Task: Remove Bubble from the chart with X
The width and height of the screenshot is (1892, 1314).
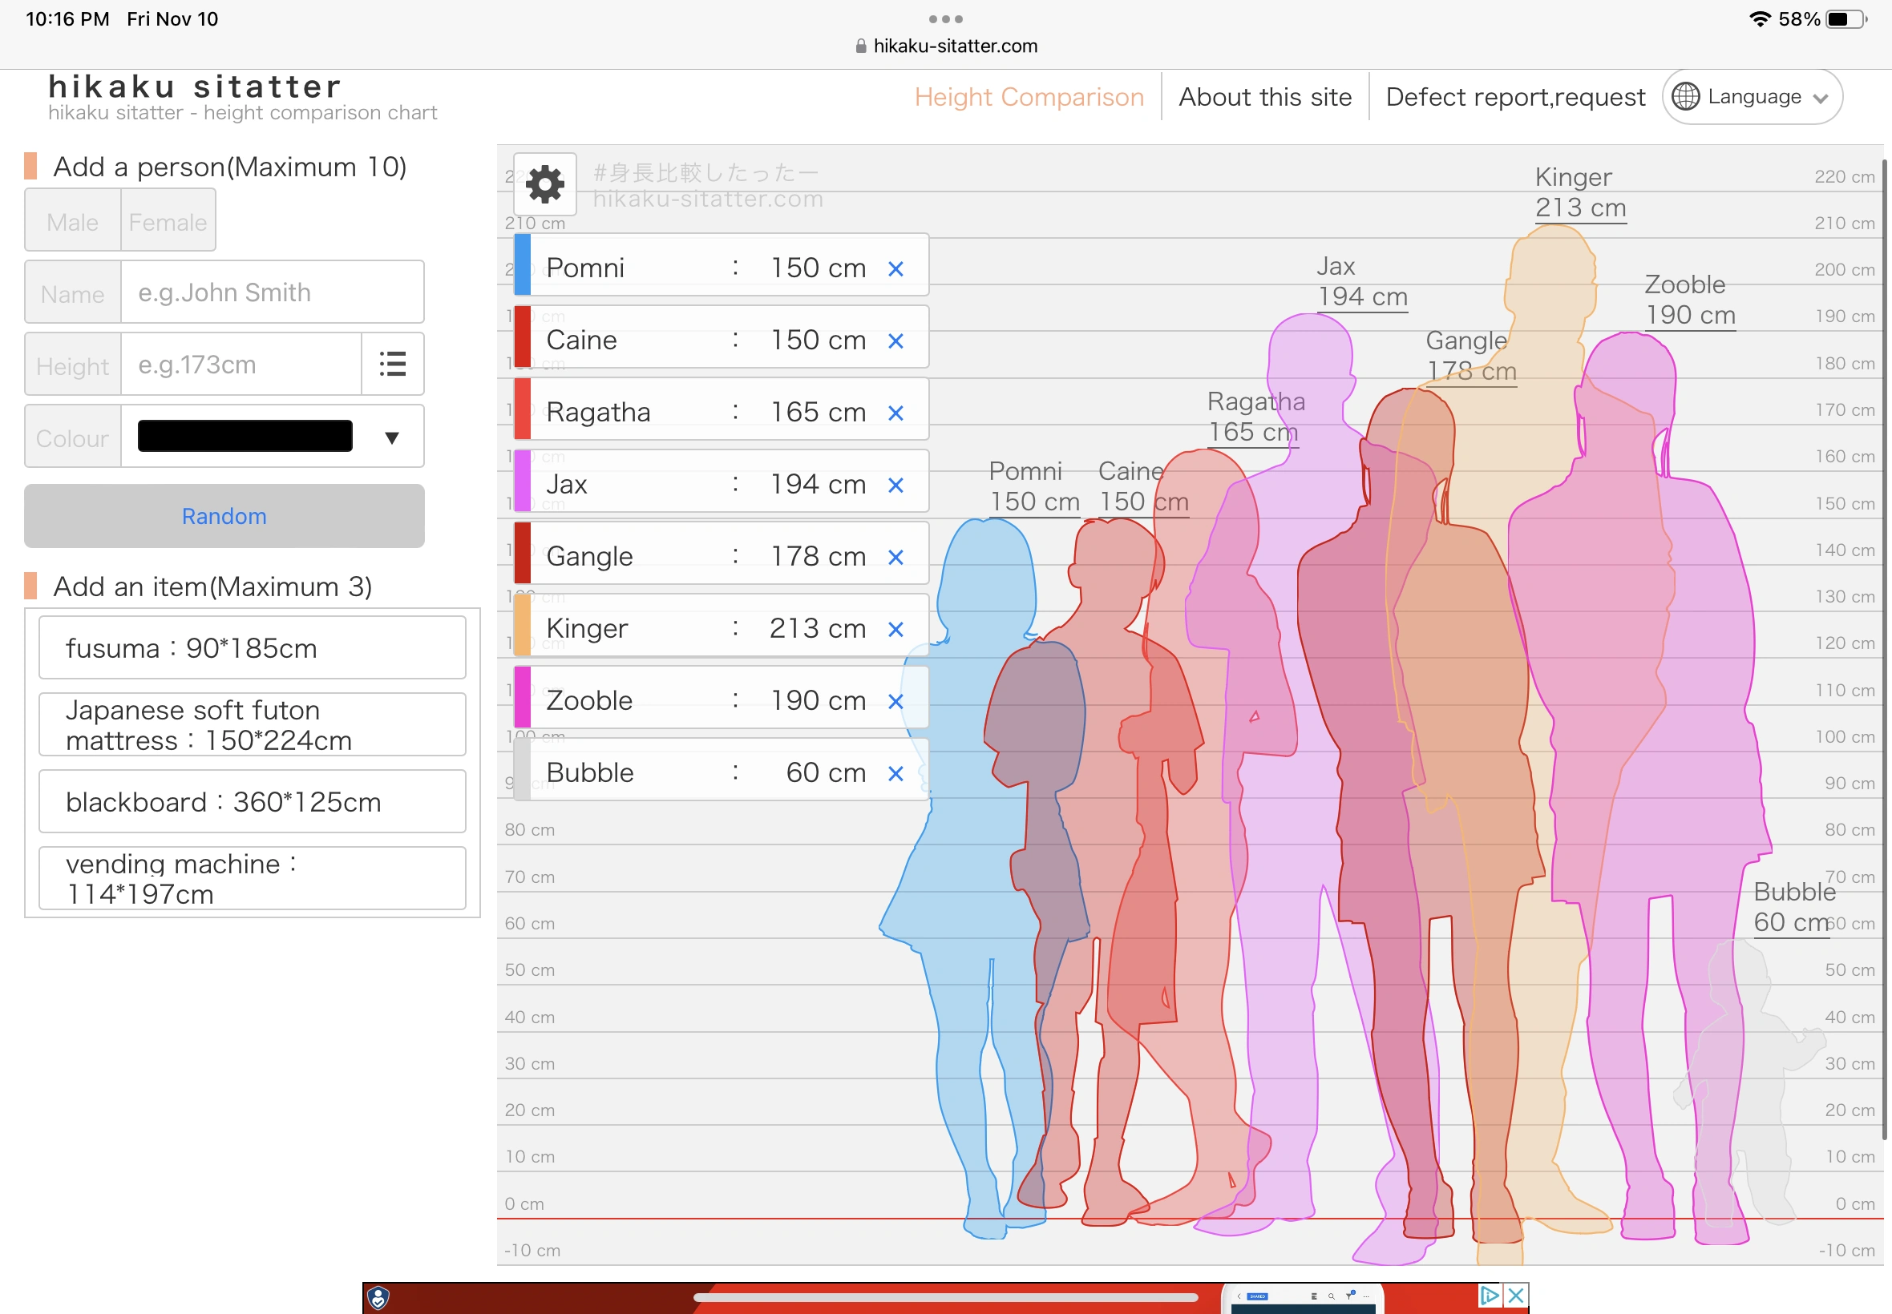Action: 895,774
